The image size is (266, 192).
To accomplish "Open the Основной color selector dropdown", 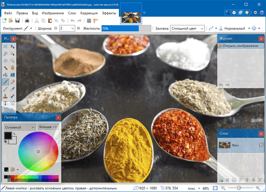I will pyautogui.click(x=32, y=127).
